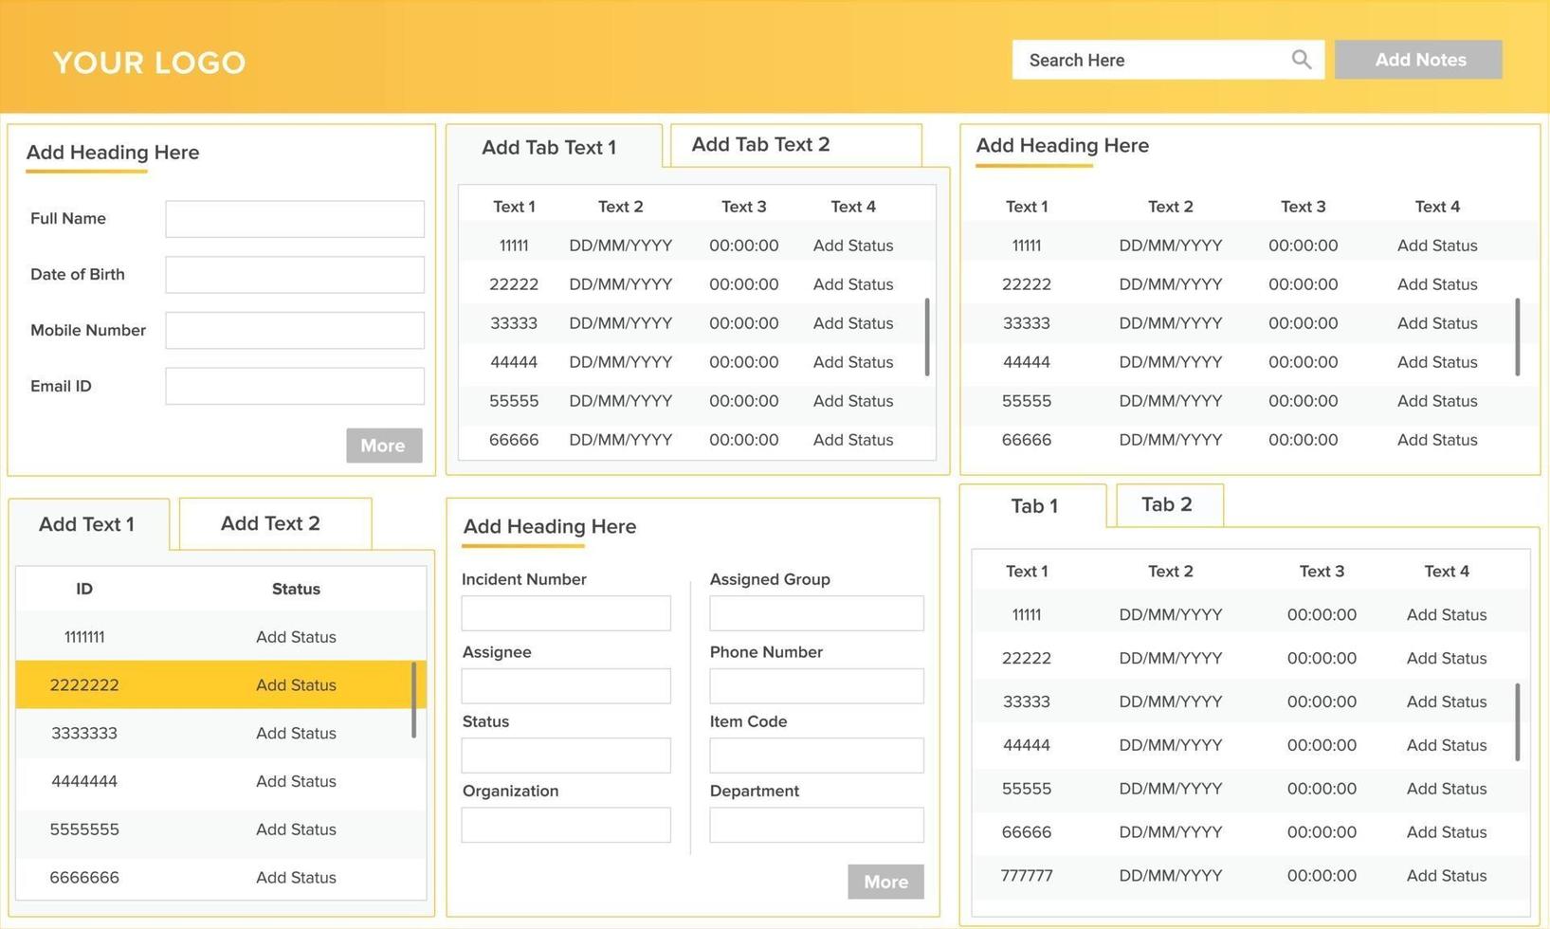Click row 55555 in the Tab 1 table
The image size is (1550, 929).
pyautogui.click(x=1232, y=788)
